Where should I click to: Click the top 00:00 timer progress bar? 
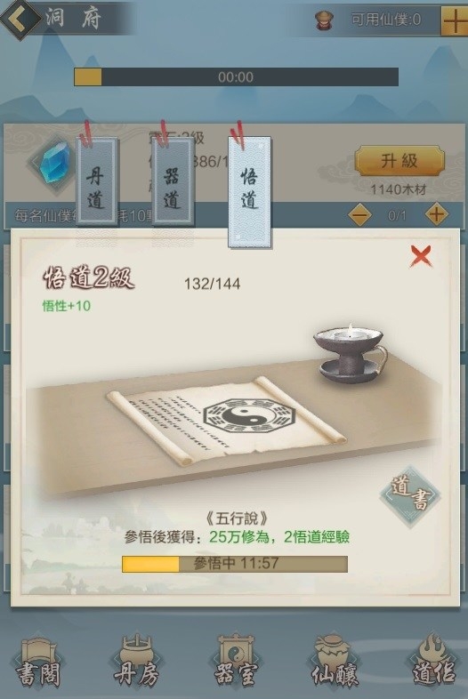[x=236, y=76]
